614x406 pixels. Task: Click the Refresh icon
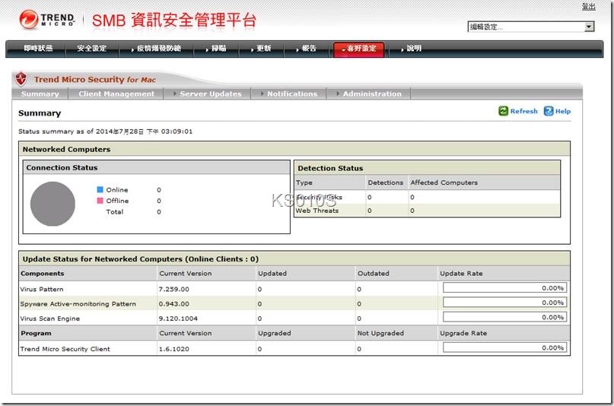pos(503,111)
